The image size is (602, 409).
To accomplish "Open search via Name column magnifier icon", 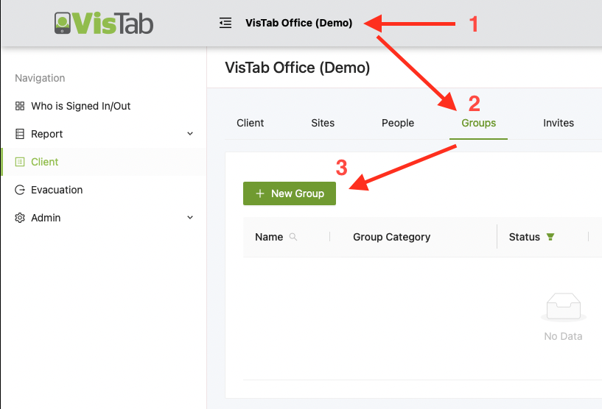I will click(x=293, y=237).
